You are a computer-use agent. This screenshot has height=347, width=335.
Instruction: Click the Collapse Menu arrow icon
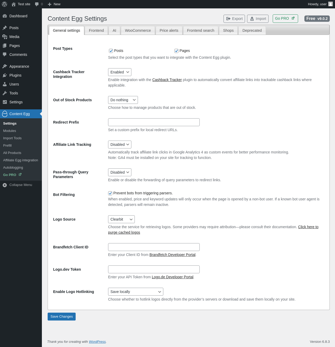click(x=5, y=185)
